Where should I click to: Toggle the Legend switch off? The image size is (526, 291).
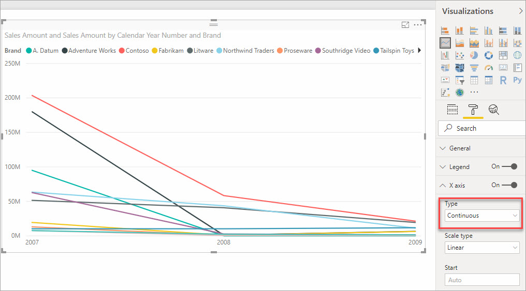tap(509, 166)
